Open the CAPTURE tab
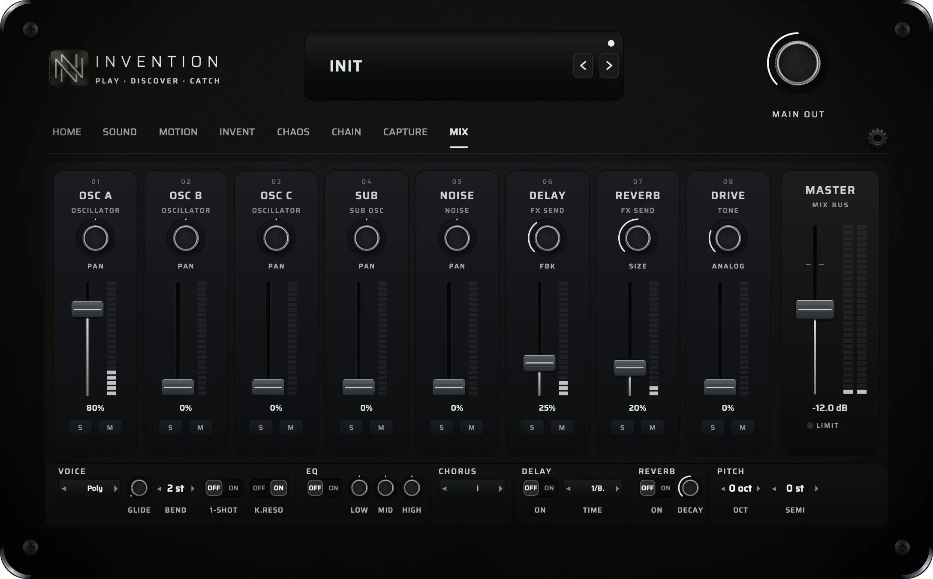The width and height of the screenshot is (933, 579). pos(405,132)
